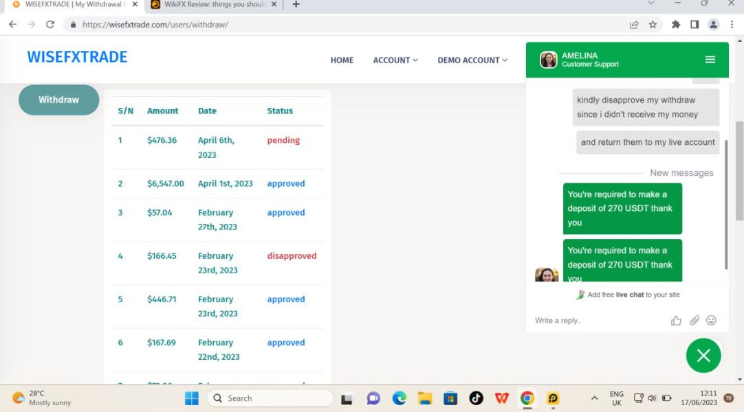Viewport: 744px width, 412px height.
Task: Click ENG UK language indicator
Action: coord(616,398)
